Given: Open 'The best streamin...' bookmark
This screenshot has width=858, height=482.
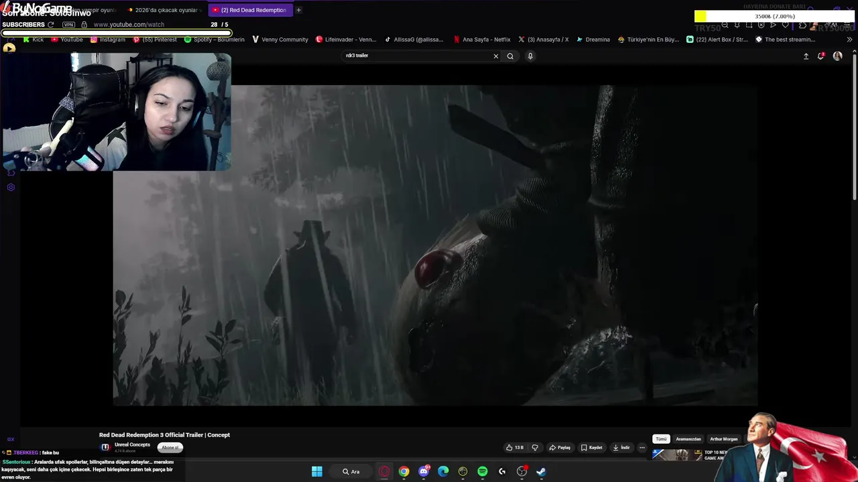Looking at the screenshot, I should click(x=785, y=39).
